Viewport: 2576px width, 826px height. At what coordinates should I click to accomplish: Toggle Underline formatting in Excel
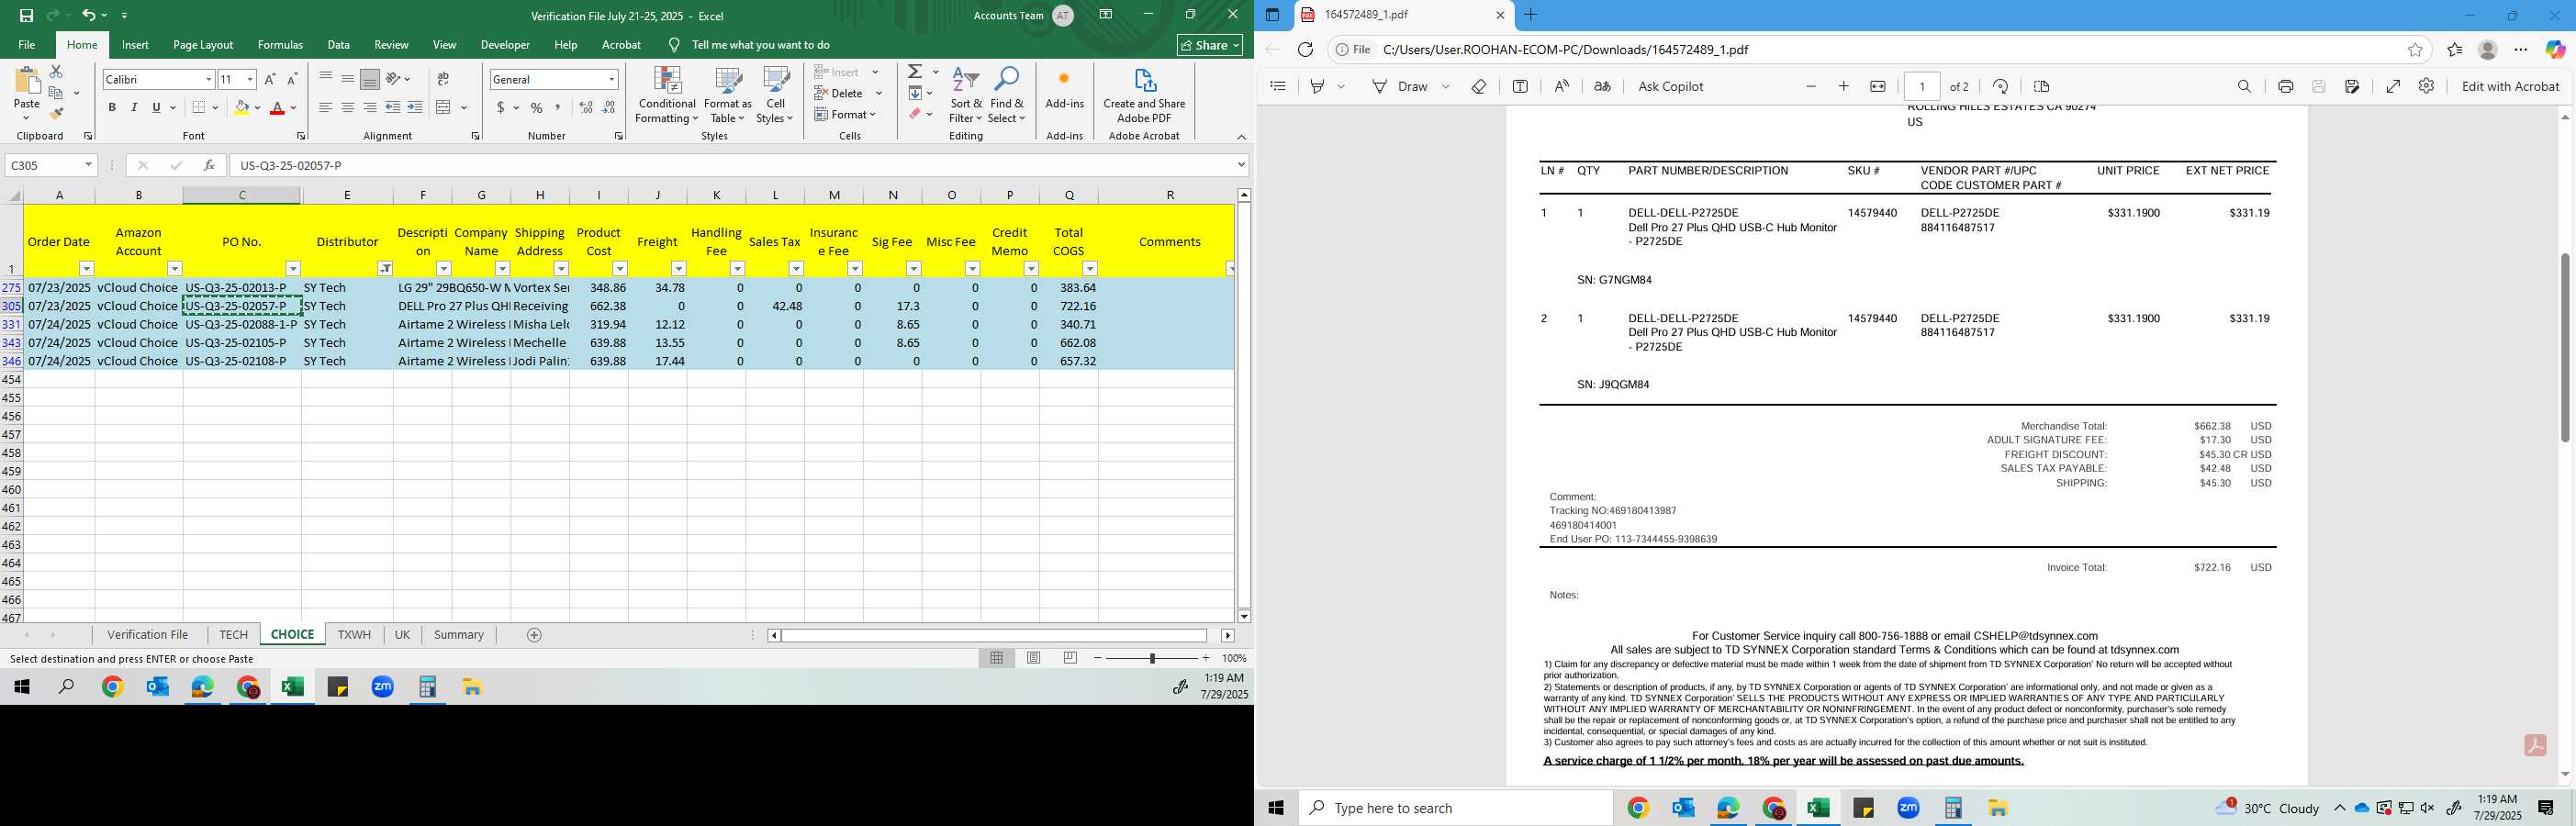(156, 107)
